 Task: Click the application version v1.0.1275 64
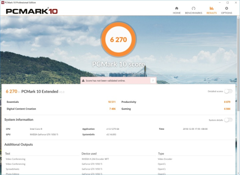click(x=112, y=129)
